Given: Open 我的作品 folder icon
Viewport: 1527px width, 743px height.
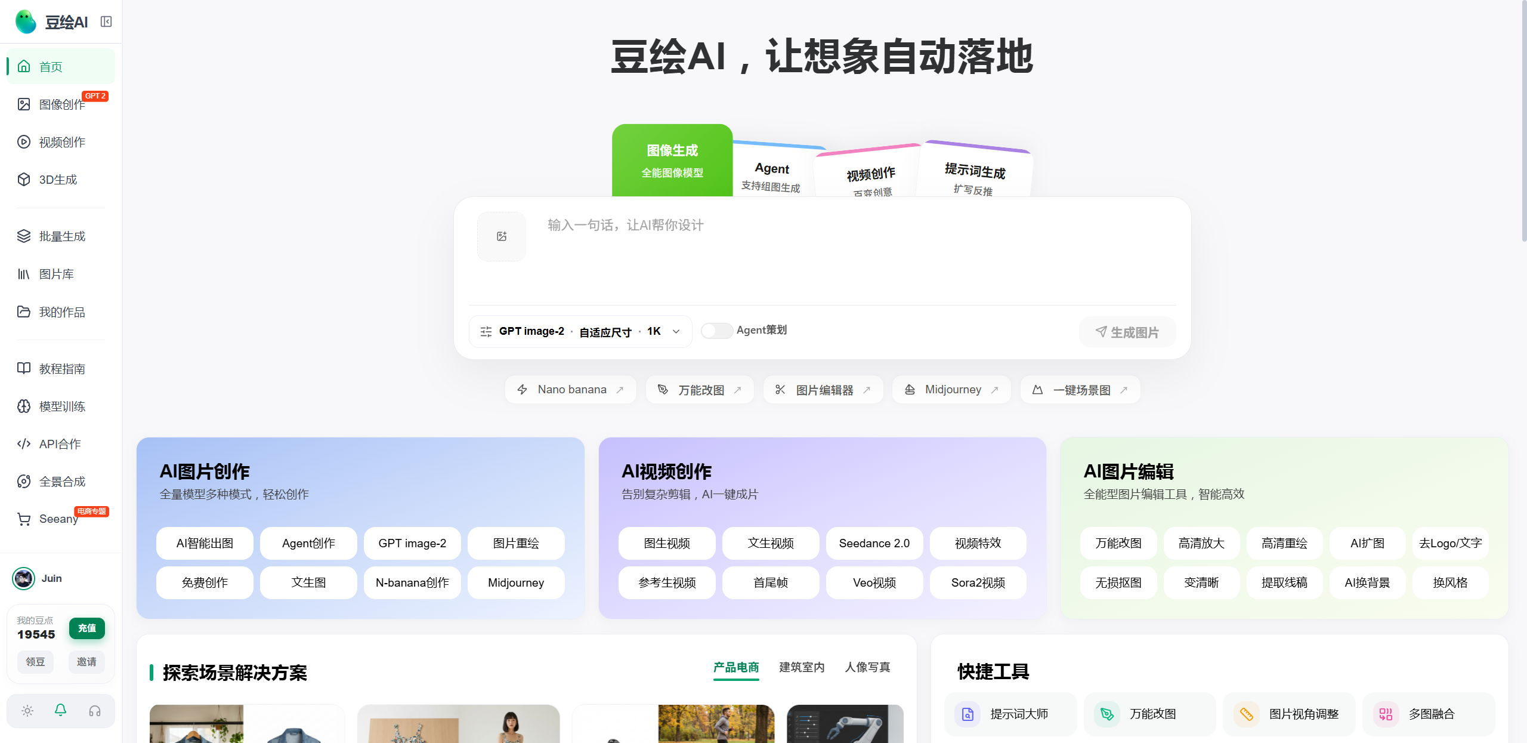Looking at the screenshot, I should point(24,312).
